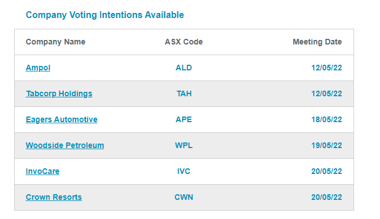Screen dimensions: 380x219
Task: Open the Crown Resorts link
Action: pyautogui.click(x=54, y=197)
